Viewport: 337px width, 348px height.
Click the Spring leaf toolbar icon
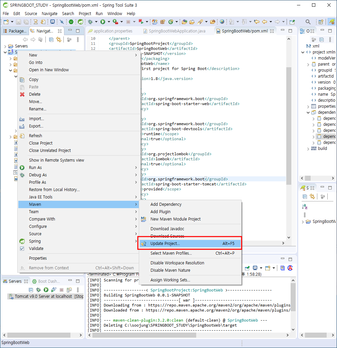80,22
